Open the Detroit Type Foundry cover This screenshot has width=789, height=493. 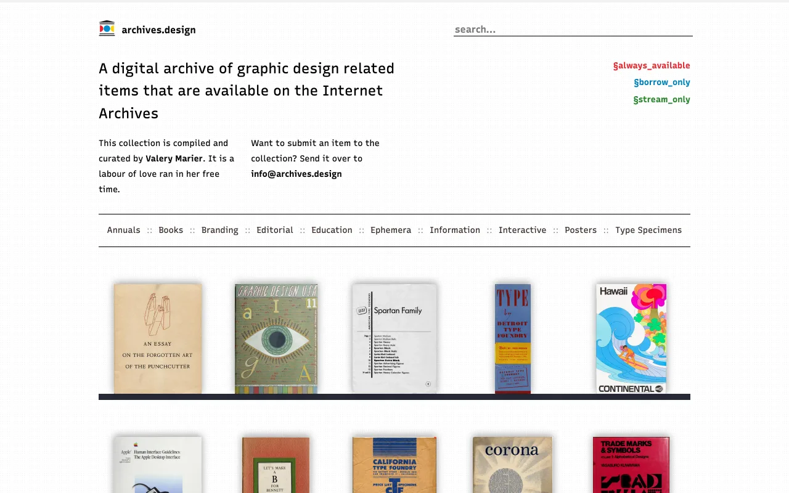(x=513, y=339)
